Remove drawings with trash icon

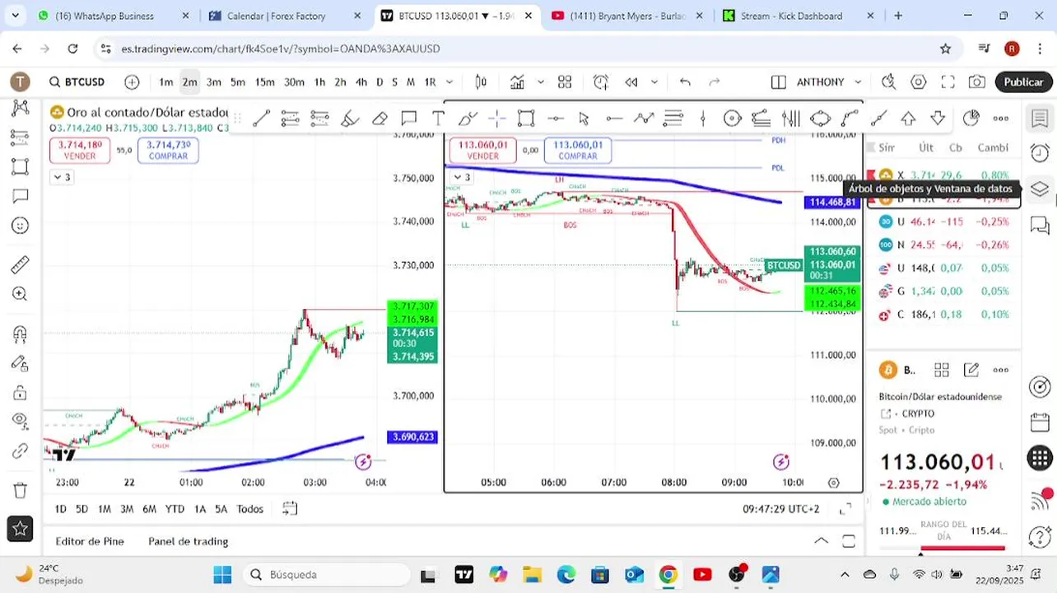(21, 490)
